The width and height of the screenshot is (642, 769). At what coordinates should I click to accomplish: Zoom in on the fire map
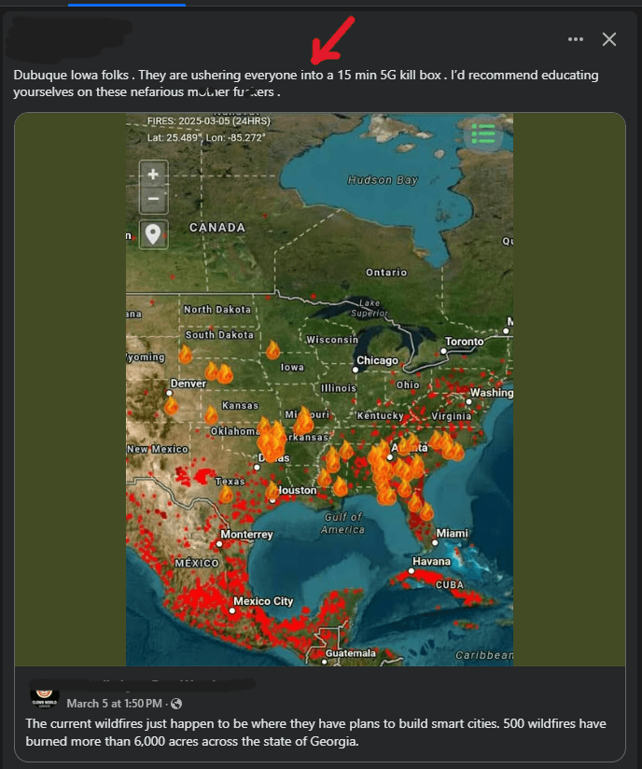pos(153,174)
